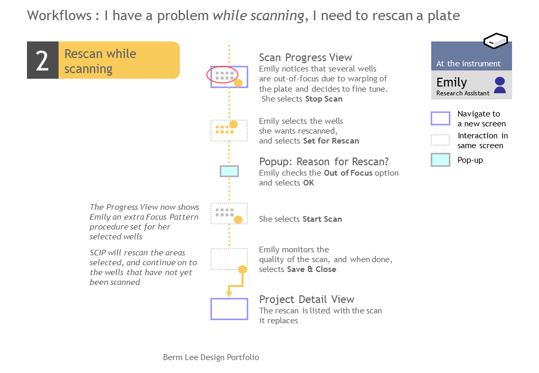Viewport: 539px width, 373px height.
Task: Click the Start Scan step box with dots
Action: point(229,213)
